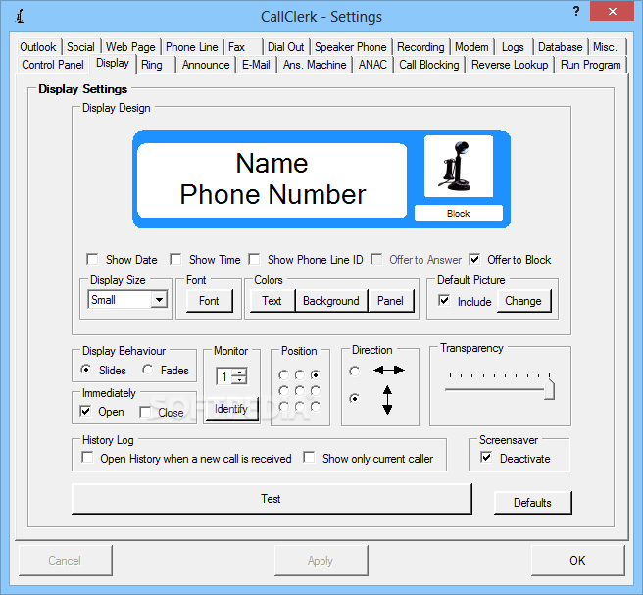The width and height of the screenshot is (643, 595).
Task: Check Show only current caller
Action: 309,457
